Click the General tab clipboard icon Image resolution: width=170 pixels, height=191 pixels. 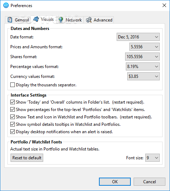(10, 20)
